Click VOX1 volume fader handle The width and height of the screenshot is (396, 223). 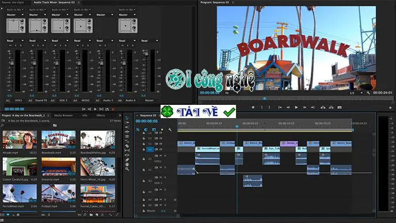point(12,62)
